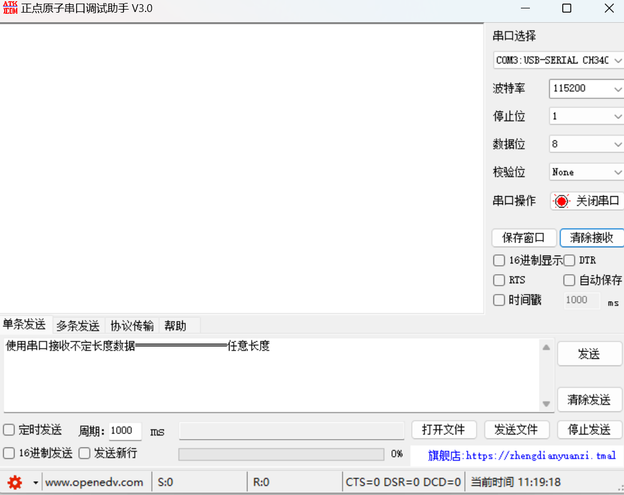Open the red gear settings icon

click(15, 482)
